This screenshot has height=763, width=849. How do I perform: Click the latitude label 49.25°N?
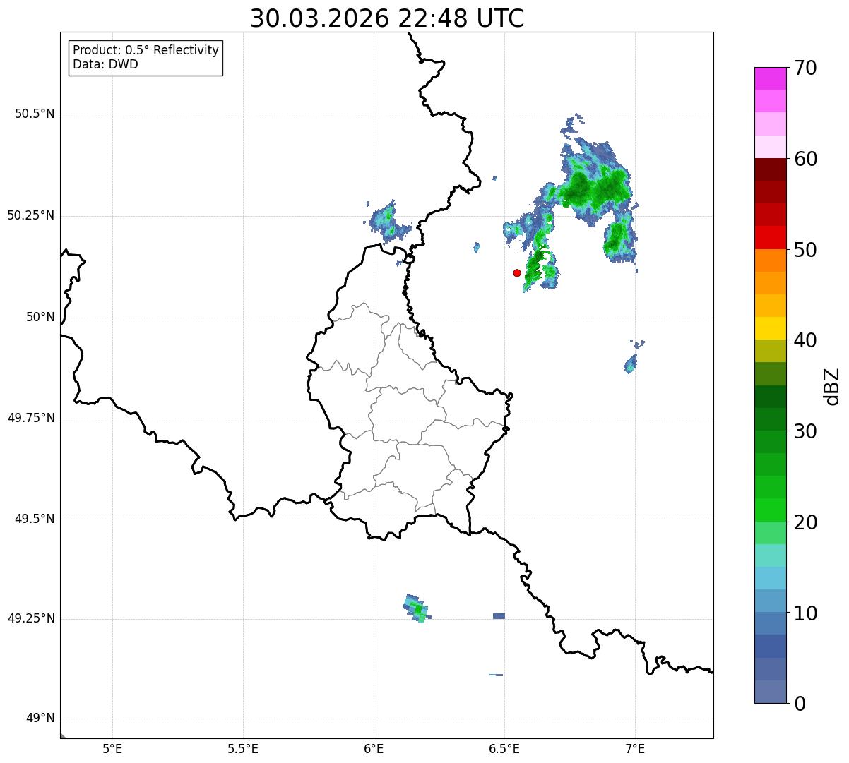coord(30,618)
